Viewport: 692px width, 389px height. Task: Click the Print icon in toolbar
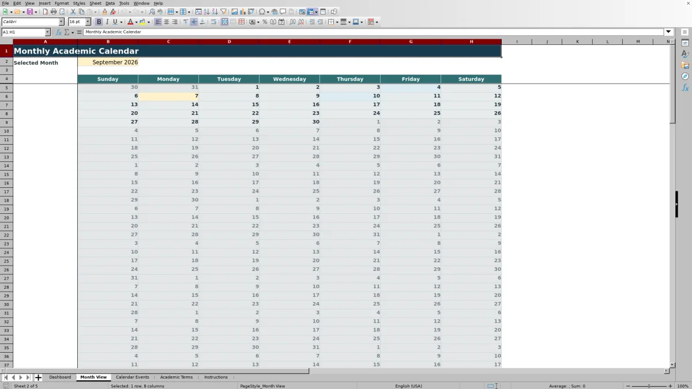53,12
